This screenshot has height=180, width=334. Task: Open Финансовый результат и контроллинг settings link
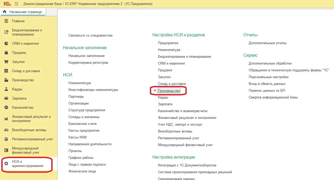click(x=187, y=118)
